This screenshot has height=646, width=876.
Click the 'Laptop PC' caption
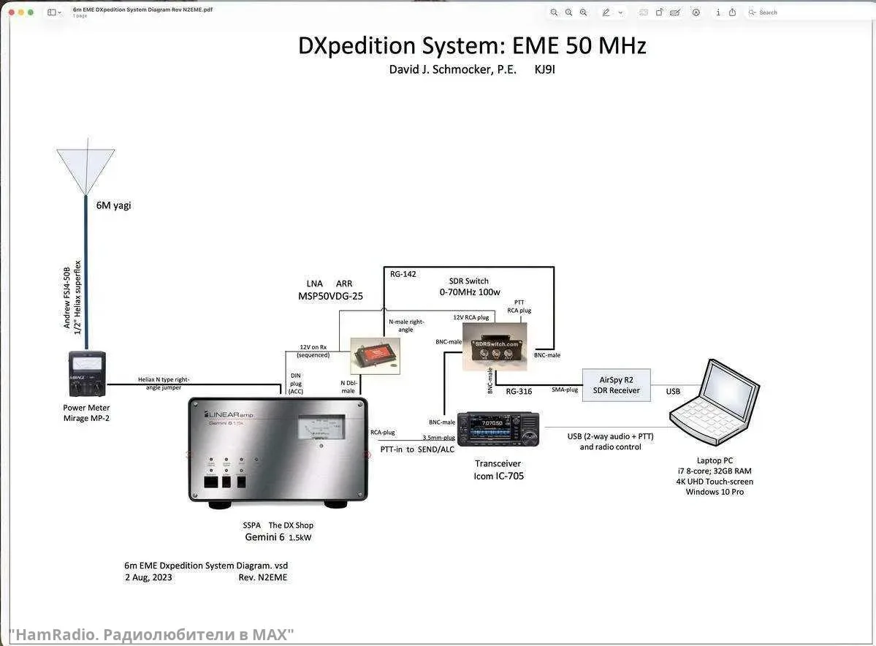pyautogui.click(x=715, y=460)
